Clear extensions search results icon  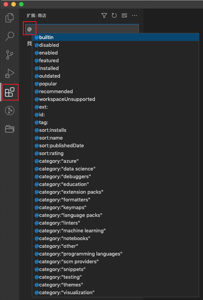point(124,15)
